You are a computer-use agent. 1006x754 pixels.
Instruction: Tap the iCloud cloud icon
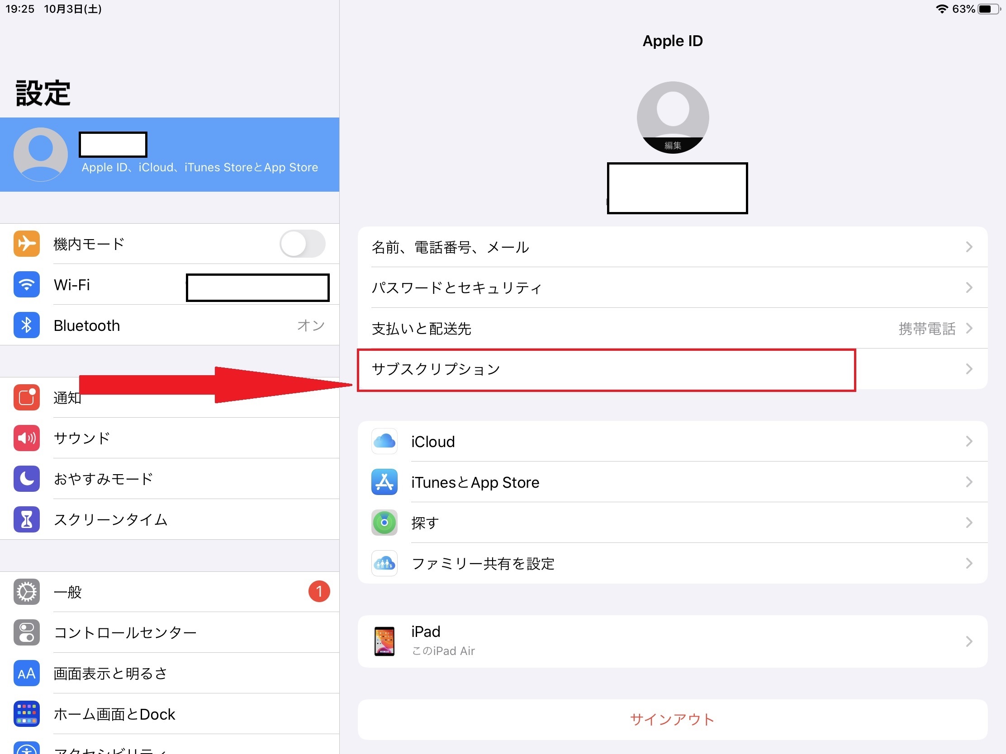pos(384,441)
